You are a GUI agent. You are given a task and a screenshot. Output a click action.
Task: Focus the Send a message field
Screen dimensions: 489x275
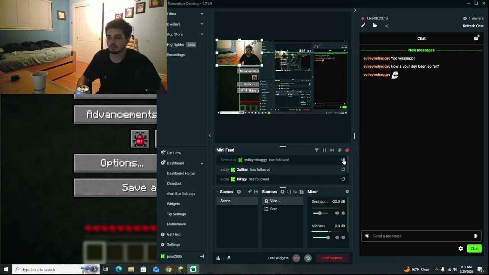point(421,236)
